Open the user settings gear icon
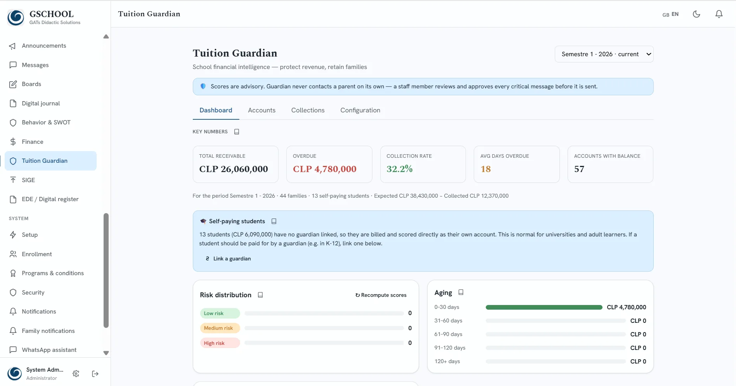The width and height of the screenshot is (736, 386). (76, 374)
